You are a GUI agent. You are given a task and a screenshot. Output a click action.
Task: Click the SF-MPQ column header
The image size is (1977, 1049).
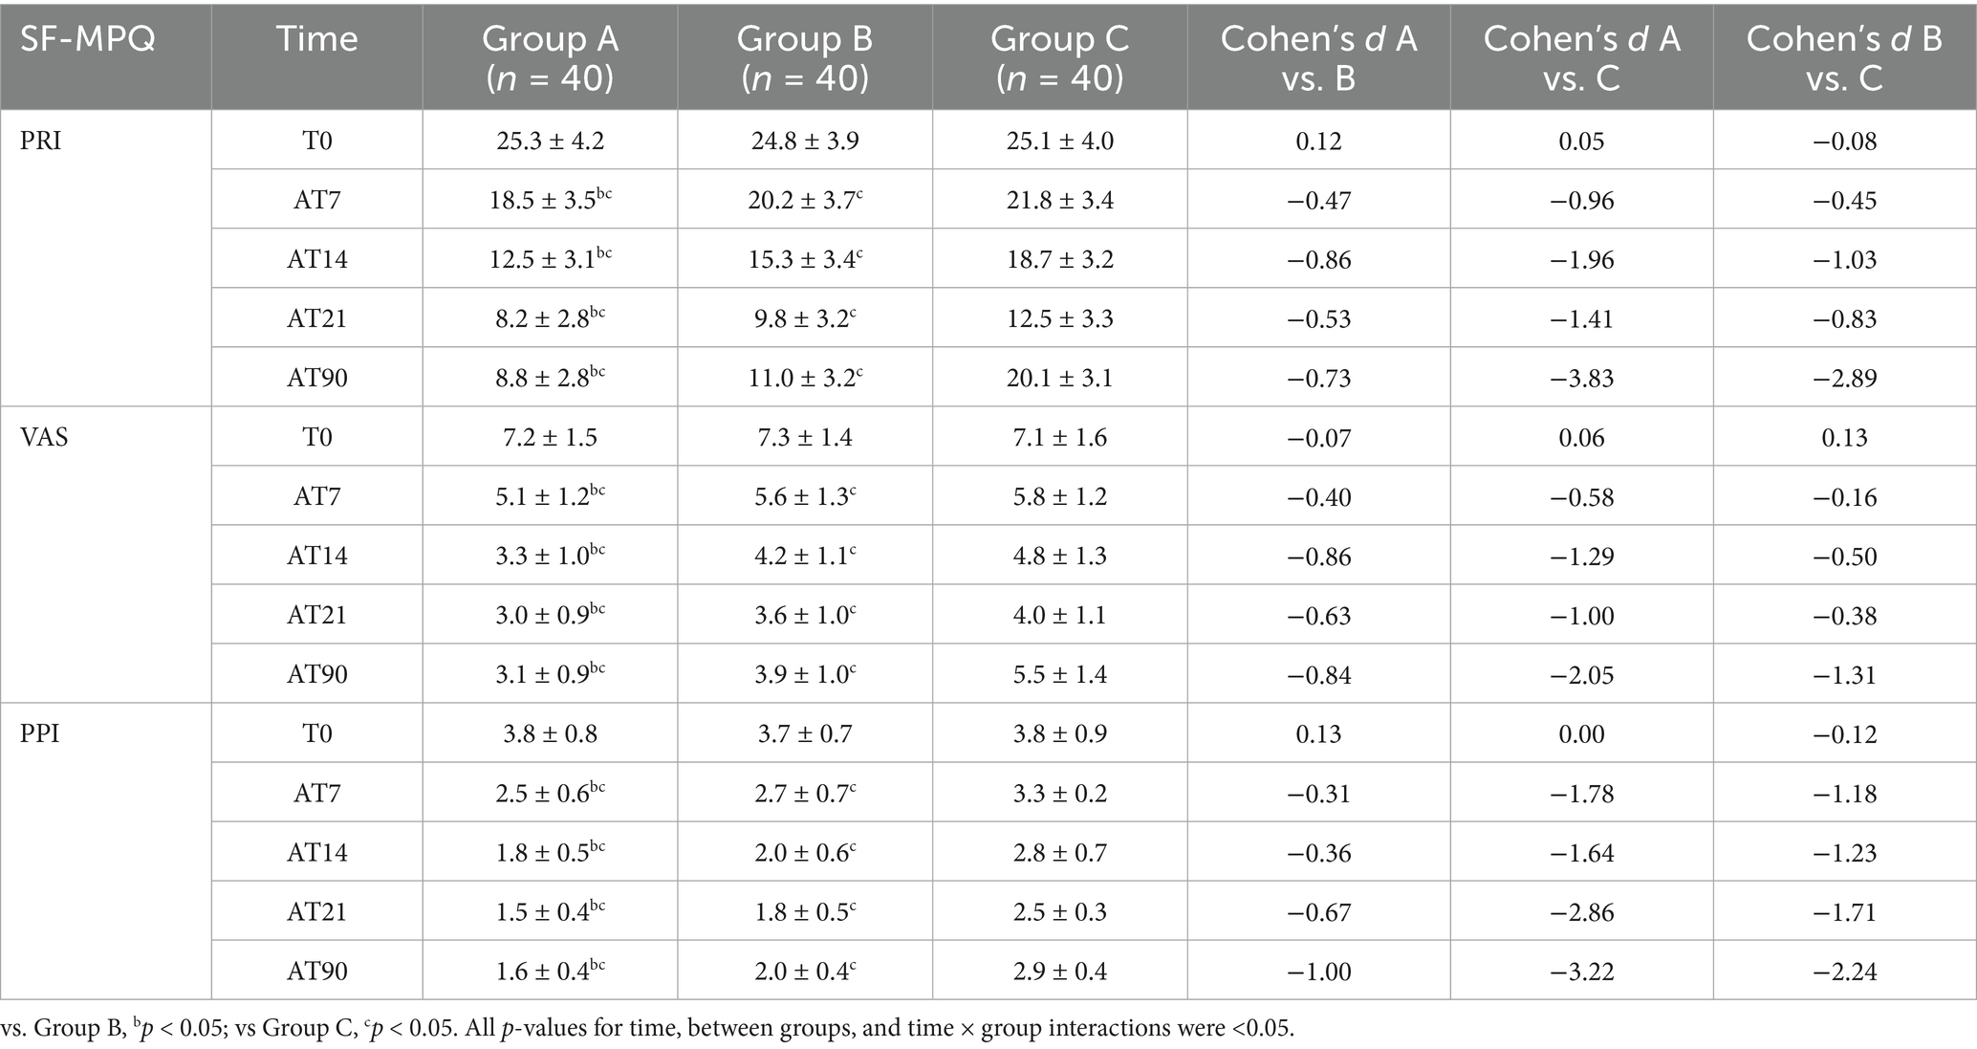coord(87,39)
